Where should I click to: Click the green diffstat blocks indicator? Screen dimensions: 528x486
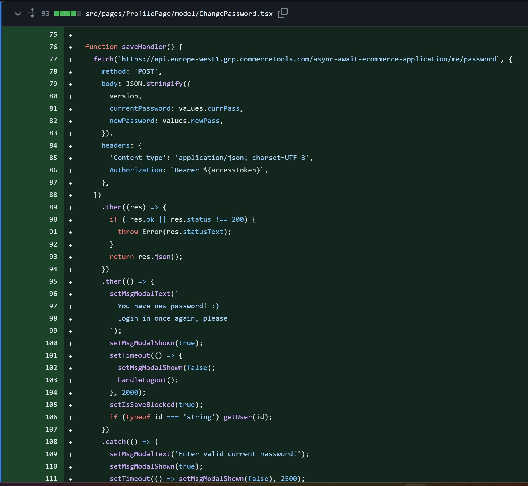pyautogui.click(x=68, y=13)
